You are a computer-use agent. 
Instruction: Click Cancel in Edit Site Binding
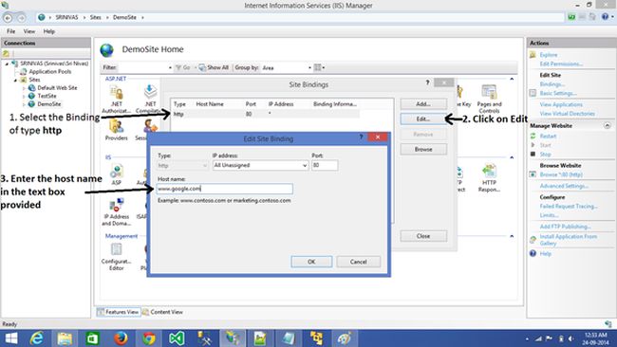[358, 262]
